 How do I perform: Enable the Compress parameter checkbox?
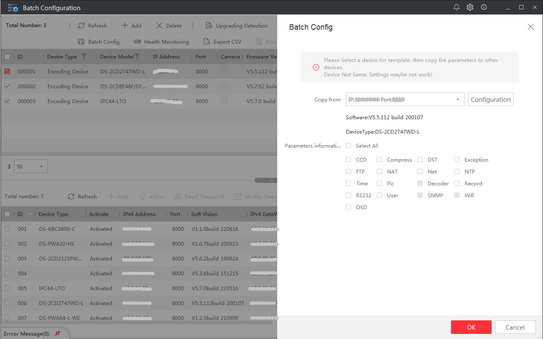(379, 160)
